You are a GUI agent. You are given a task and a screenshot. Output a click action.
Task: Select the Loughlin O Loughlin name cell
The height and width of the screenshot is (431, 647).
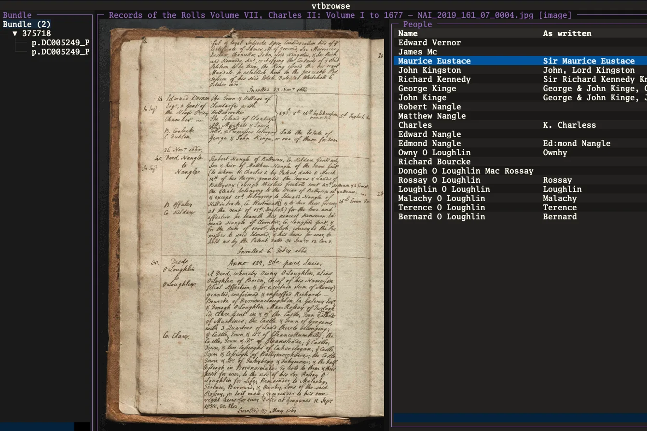(444, 189)
